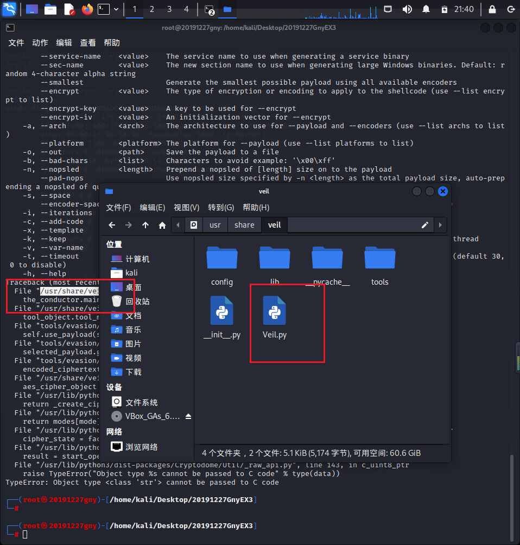The image size is (520, 545).
Task: Open terminal 编辑 menu
Action: 64,43
